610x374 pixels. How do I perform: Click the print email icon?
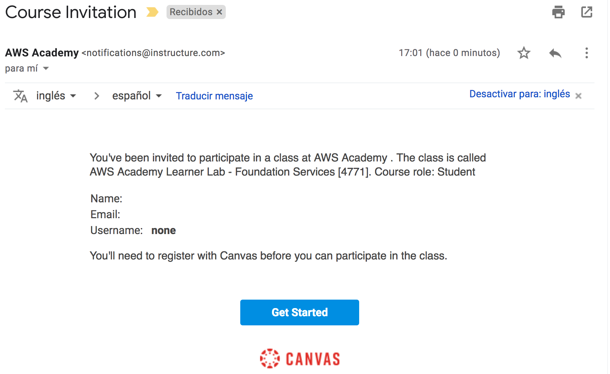[x=558, y=12]
